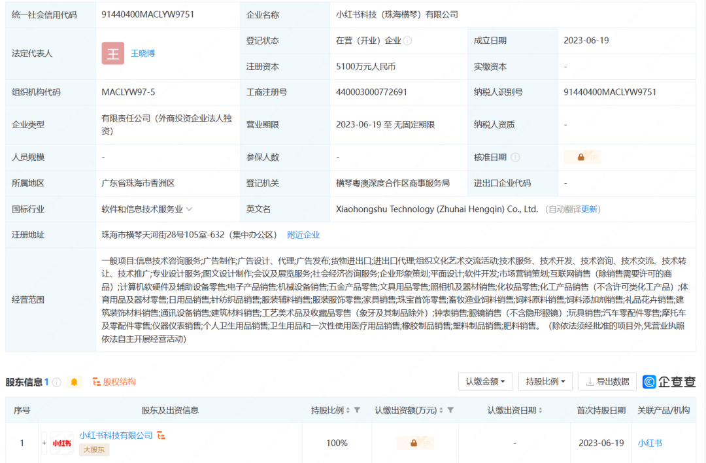The height and width of the screenshot is (463, 706).
Task: Click registered capital 5100万元人民币
Action: [365, 67]
